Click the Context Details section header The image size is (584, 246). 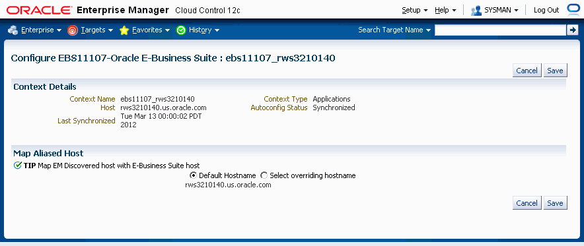45,86
